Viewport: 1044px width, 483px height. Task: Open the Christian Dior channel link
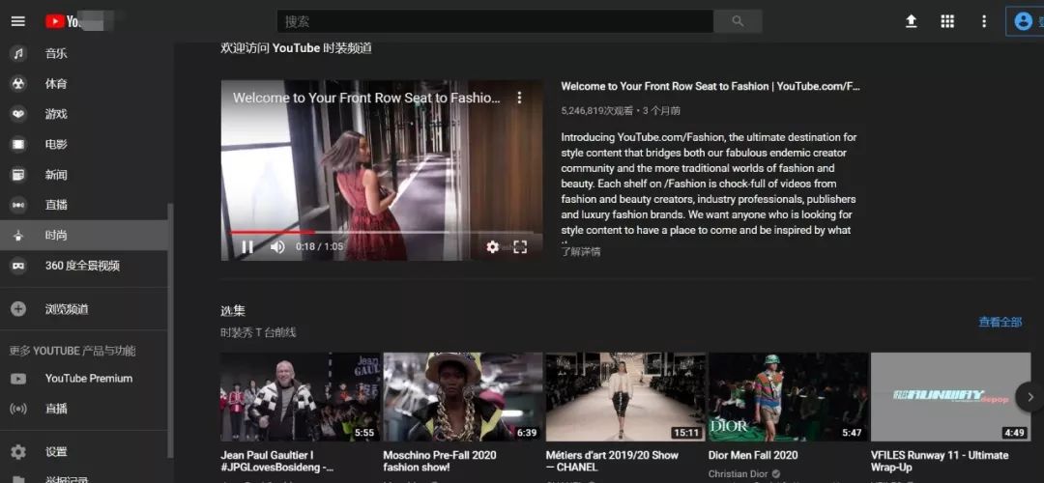(738, 474)
